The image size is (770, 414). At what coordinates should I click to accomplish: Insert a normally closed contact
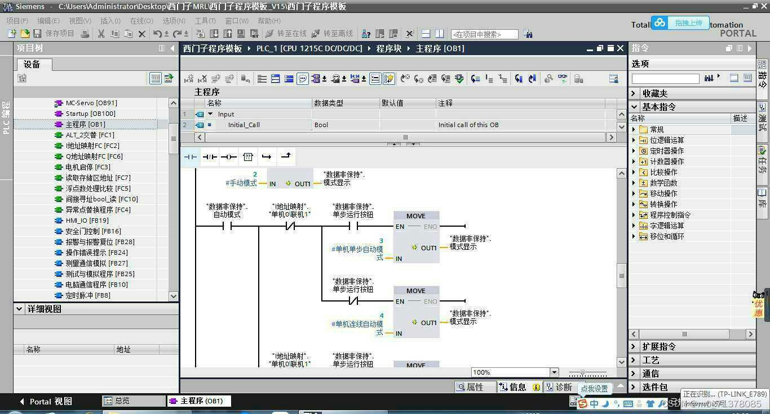point(209,157)
